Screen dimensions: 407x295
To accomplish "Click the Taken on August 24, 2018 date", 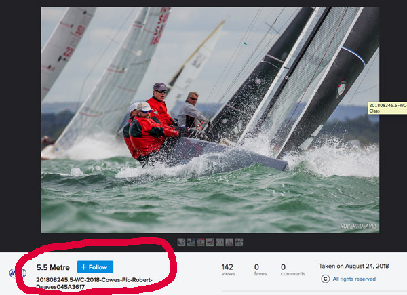I will pos(354,266).
